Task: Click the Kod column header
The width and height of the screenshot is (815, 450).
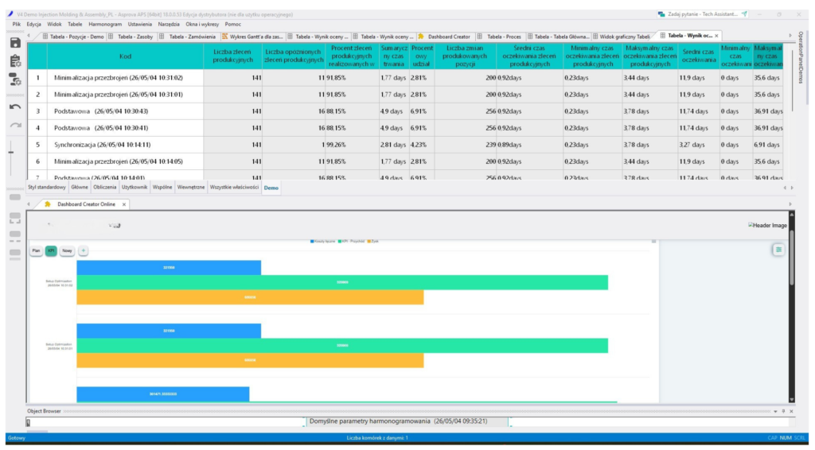Action: (125, 56)
